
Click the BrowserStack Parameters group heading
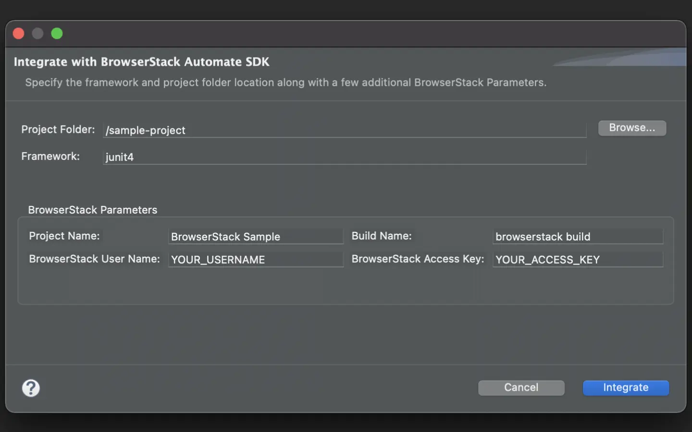point(93,210)
